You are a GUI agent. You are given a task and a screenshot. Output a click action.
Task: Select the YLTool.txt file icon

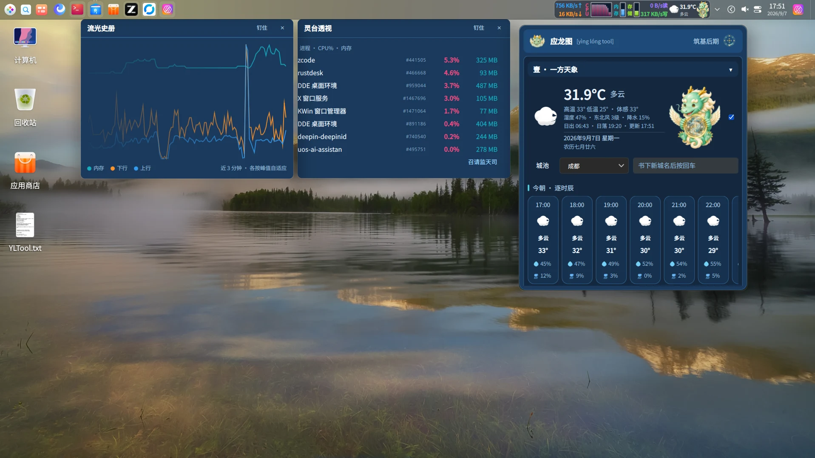25,232
